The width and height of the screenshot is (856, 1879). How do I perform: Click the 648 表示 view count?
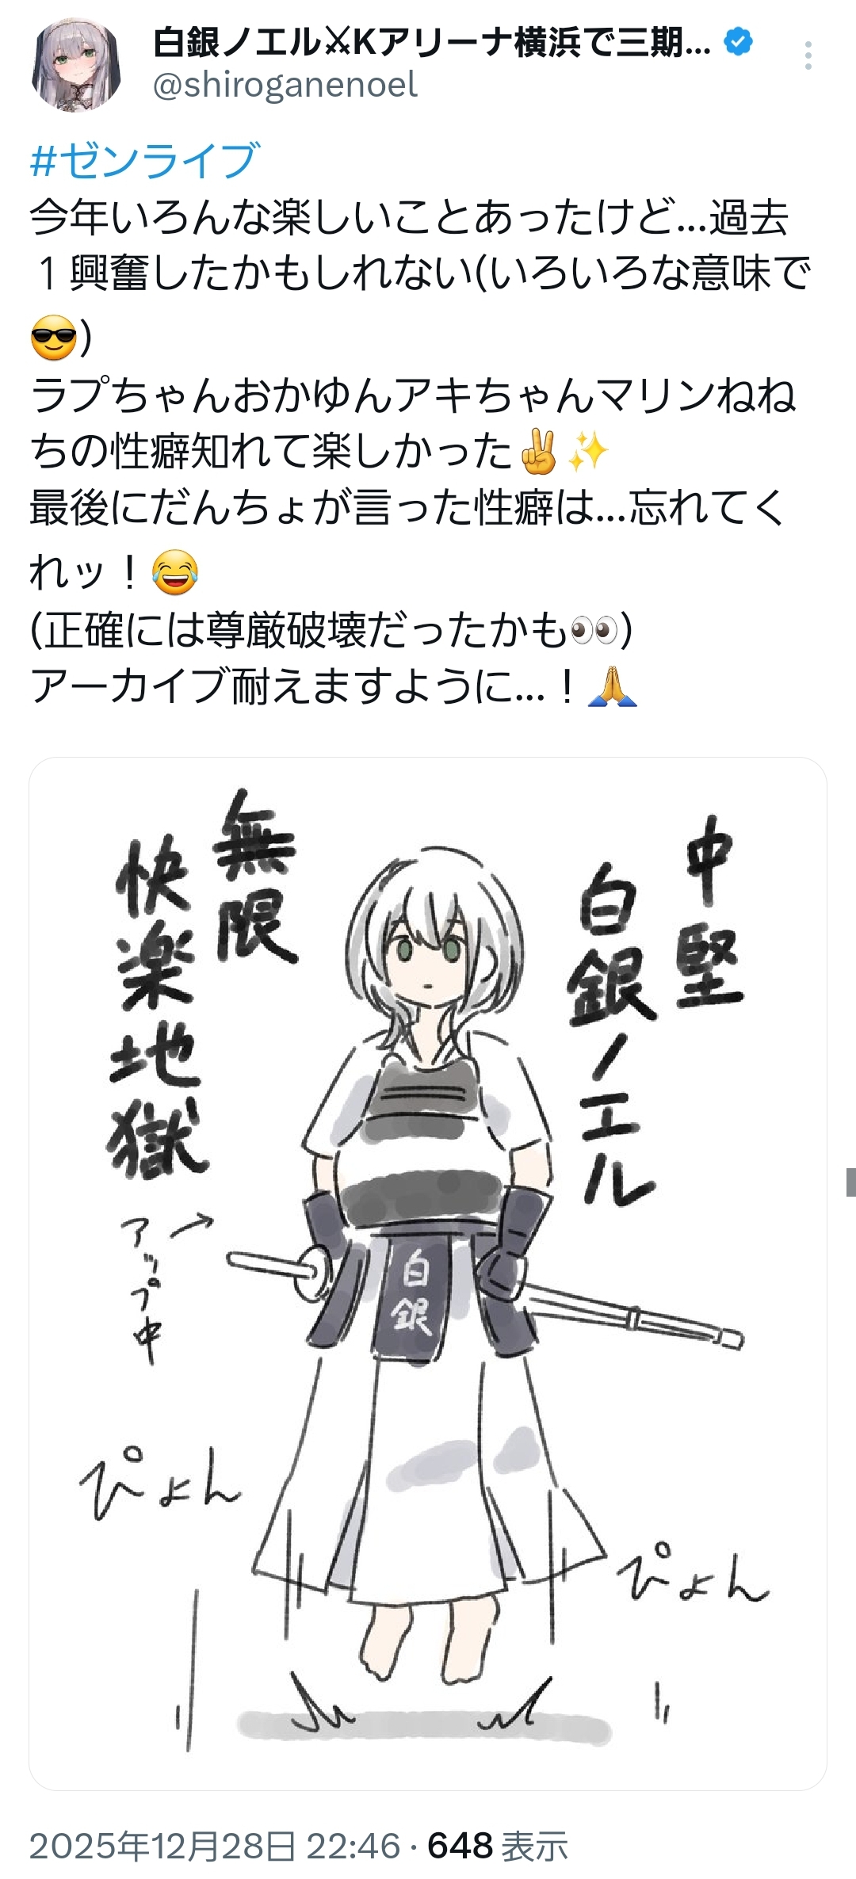[499, 1847]
